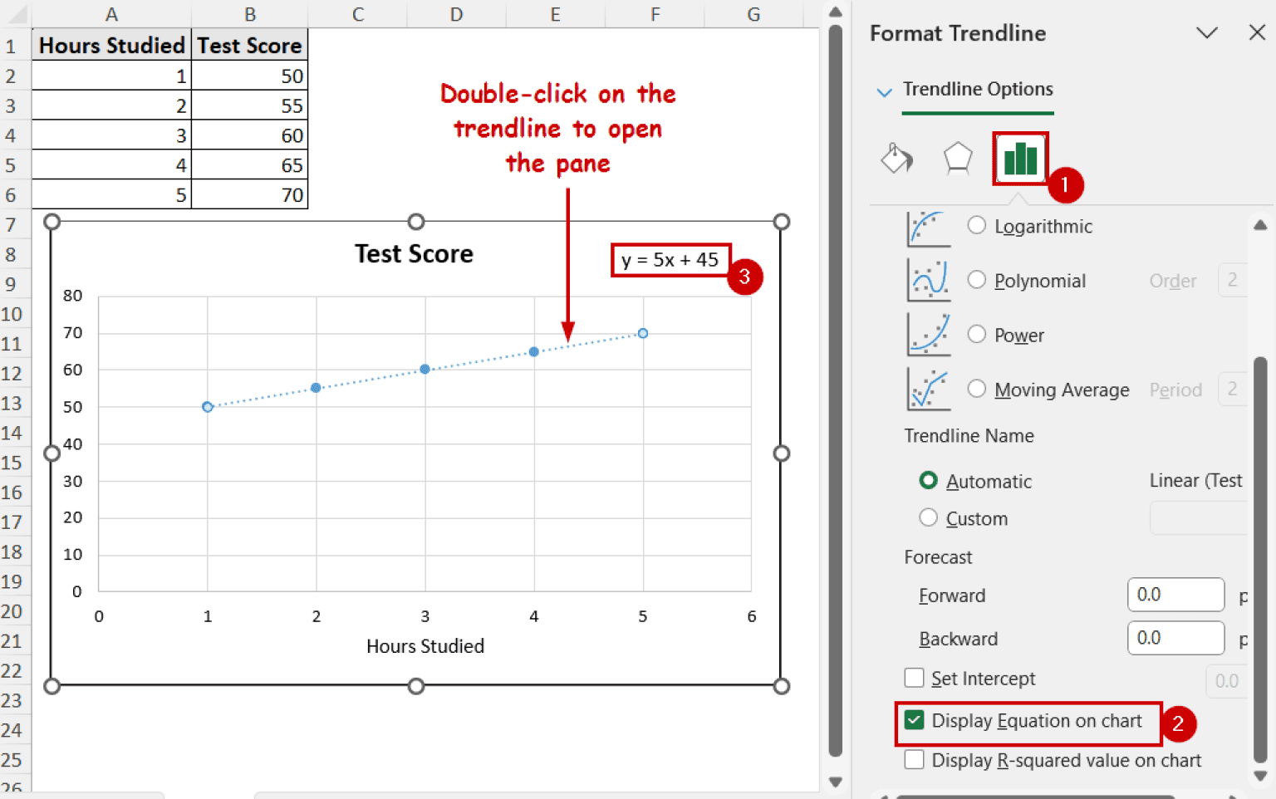Enable Display R-squared value on chart

point(915,760)
